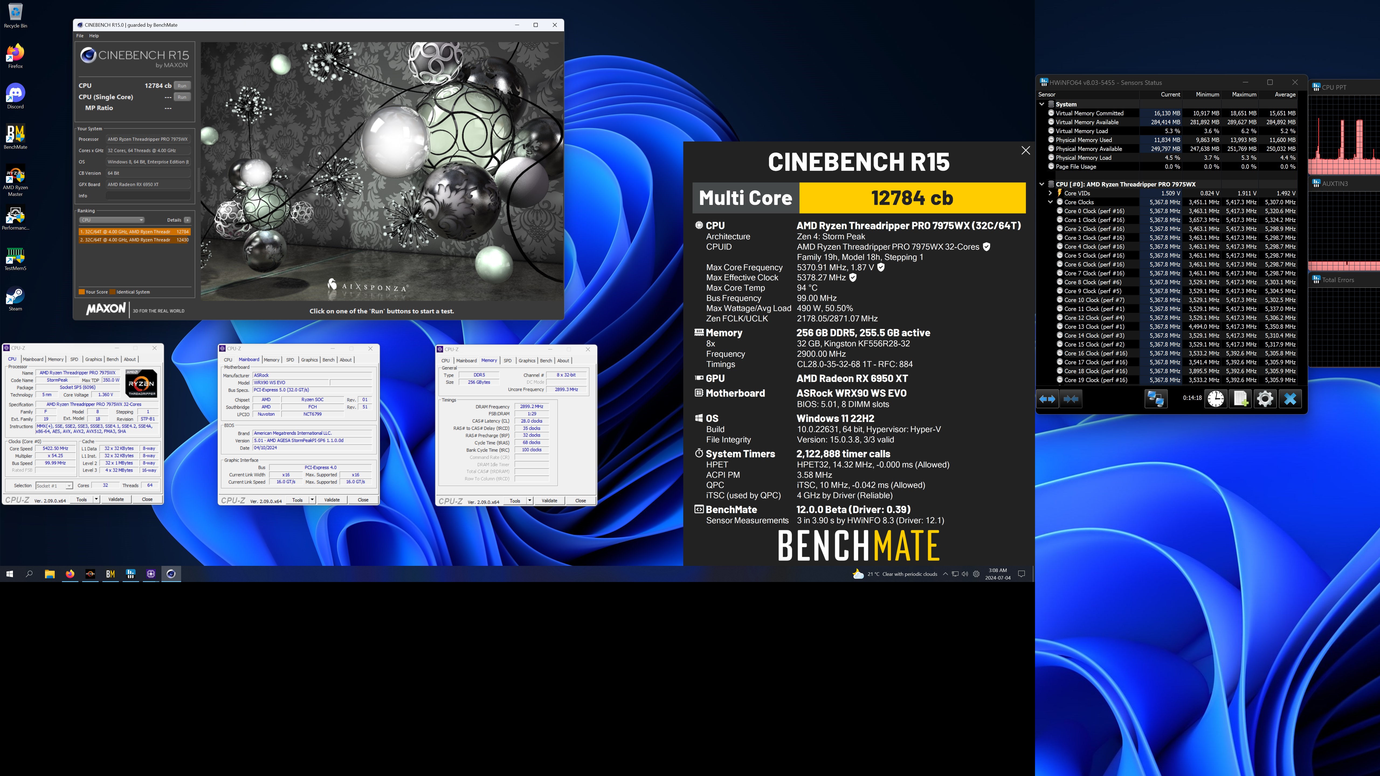Open the taskbar search icon
Image resolution: width=1380 pixels, height=776 pixels.
pos(29,574)
